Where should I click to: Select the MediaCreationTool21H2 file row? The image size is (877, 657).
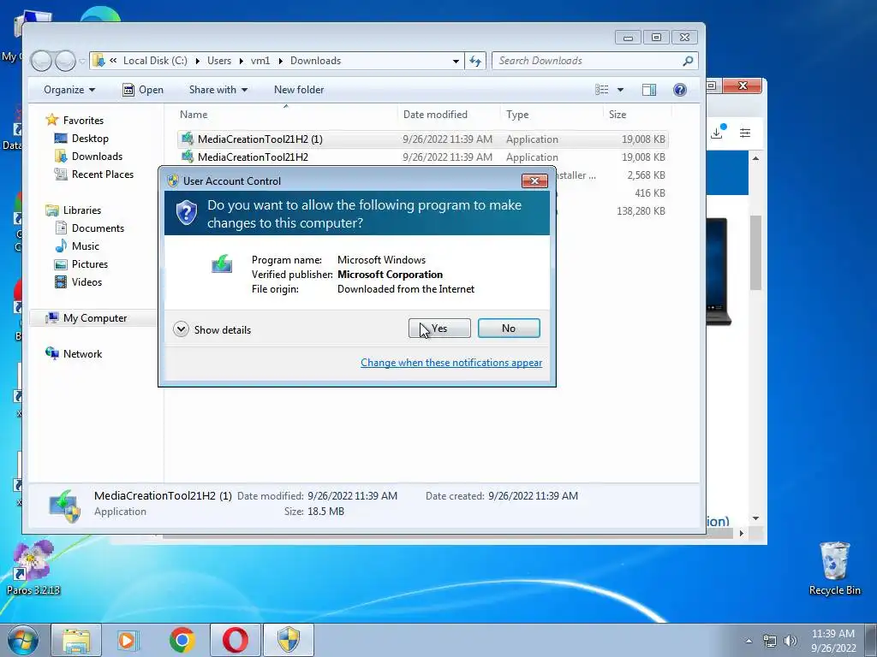tap(423, 157)
